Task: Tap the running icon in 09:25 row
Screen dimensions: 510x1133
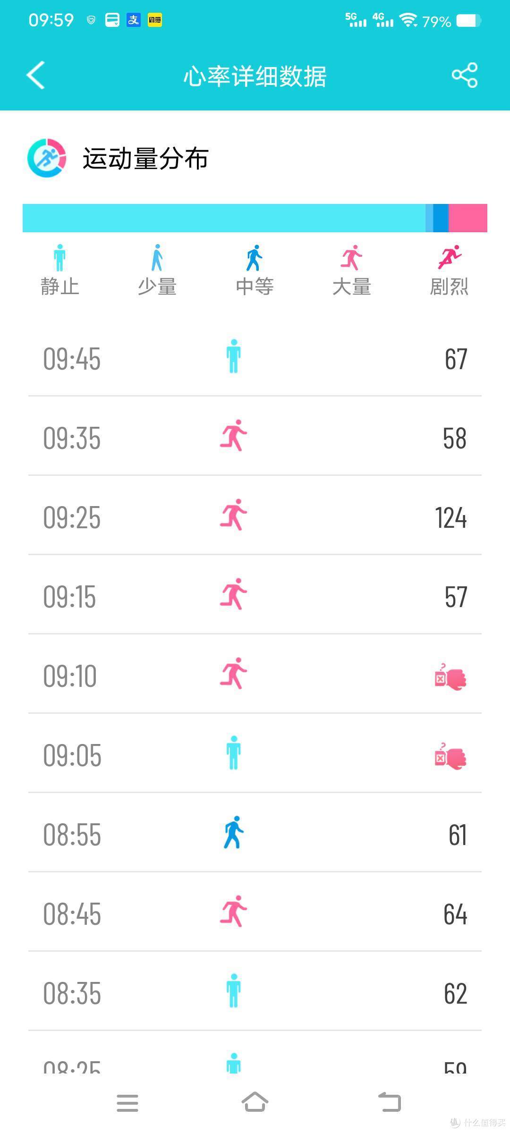Action: pos(234,515)
